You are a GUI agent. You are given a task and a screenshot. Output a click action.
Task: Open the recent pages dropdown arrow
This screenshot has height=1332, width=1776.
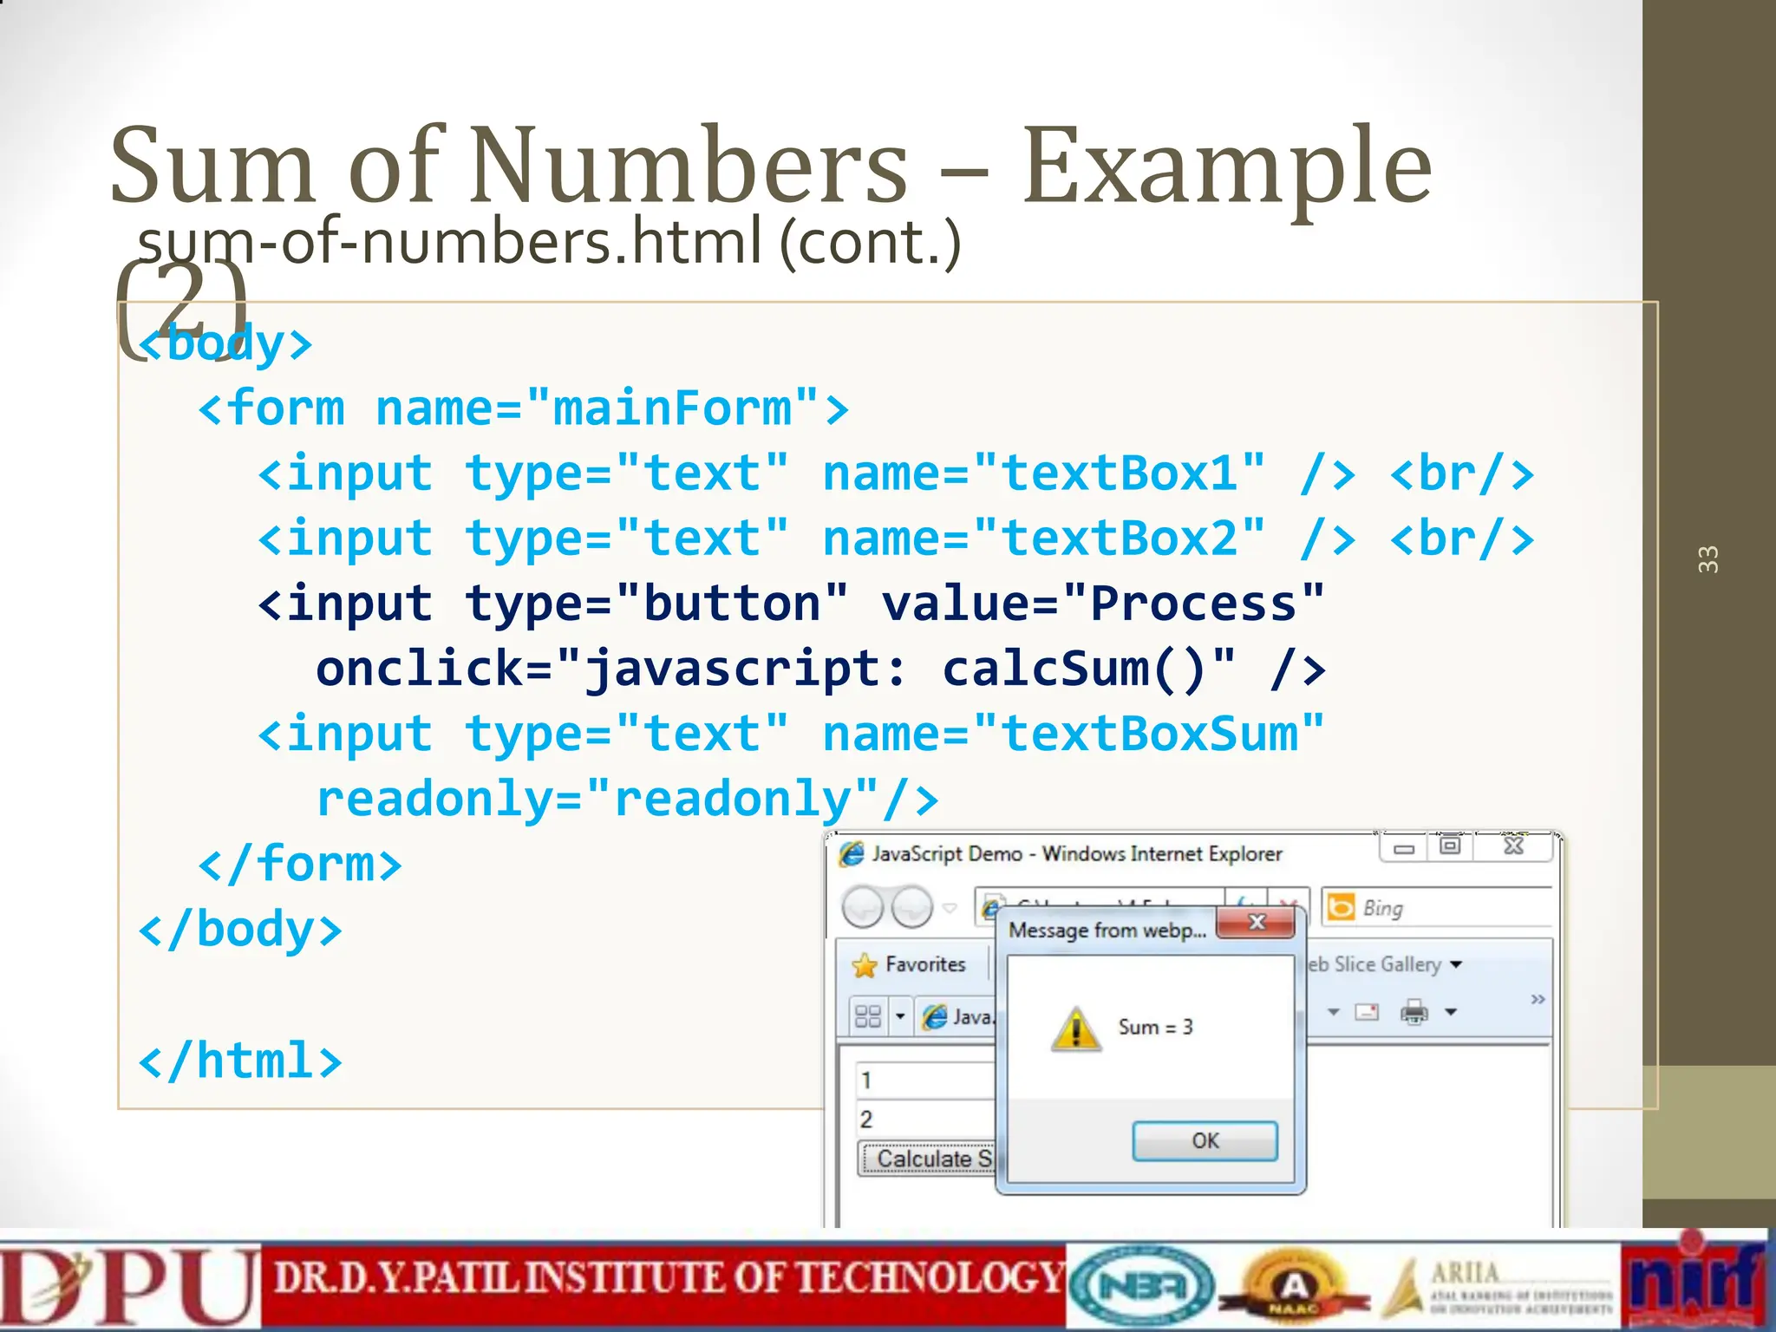click(x=950, y=908)
